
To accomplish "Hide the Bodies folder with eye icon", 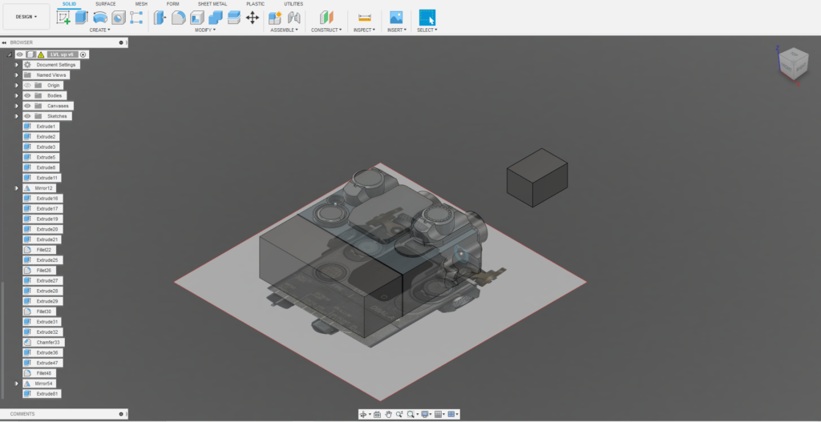I will point(27,95).
